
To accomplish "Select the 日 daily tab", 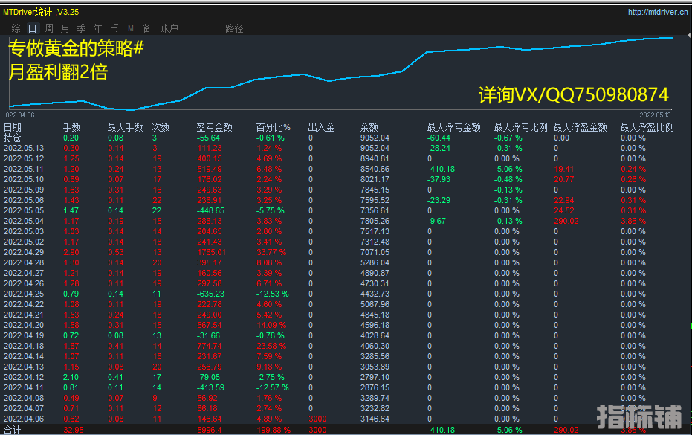I will point(33,28).
